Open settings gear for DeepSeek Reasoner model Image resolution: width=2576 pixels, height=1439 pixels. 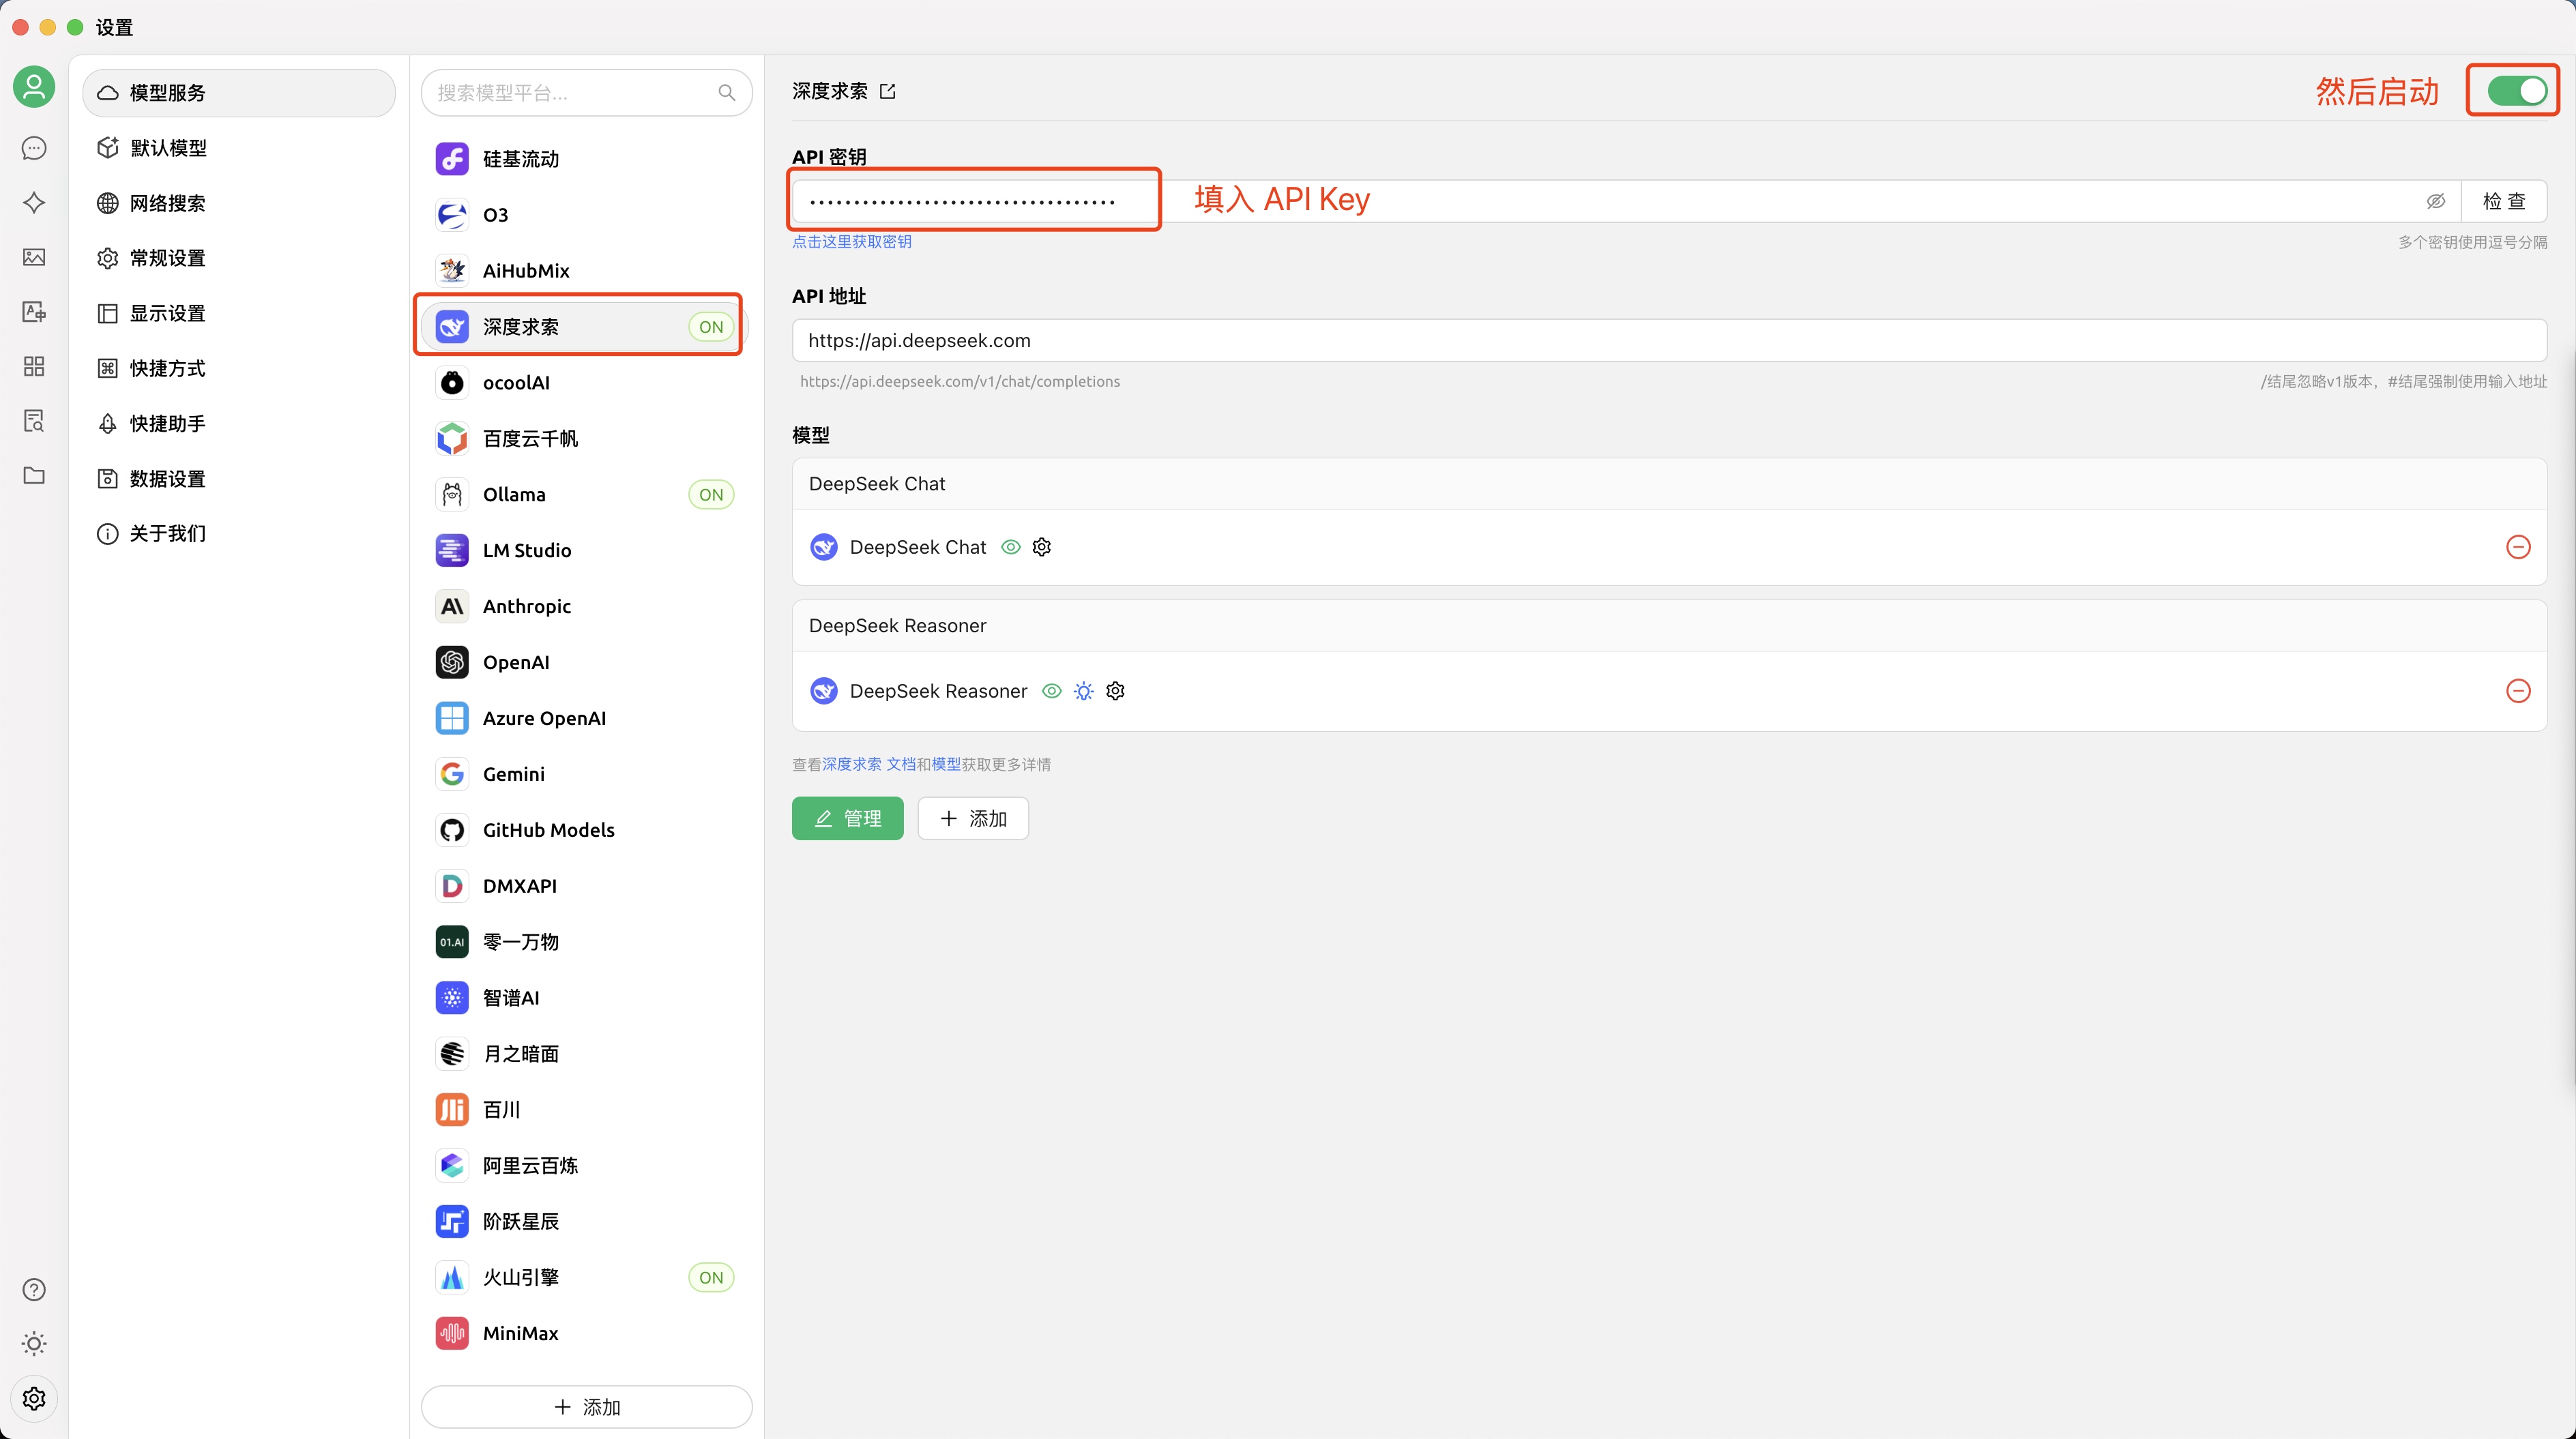pos(1116,691)
